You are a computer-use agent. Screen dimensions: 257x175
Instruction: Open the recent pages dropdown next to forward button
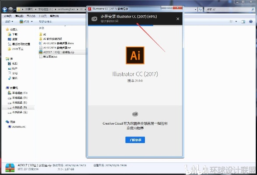point(15,10)
